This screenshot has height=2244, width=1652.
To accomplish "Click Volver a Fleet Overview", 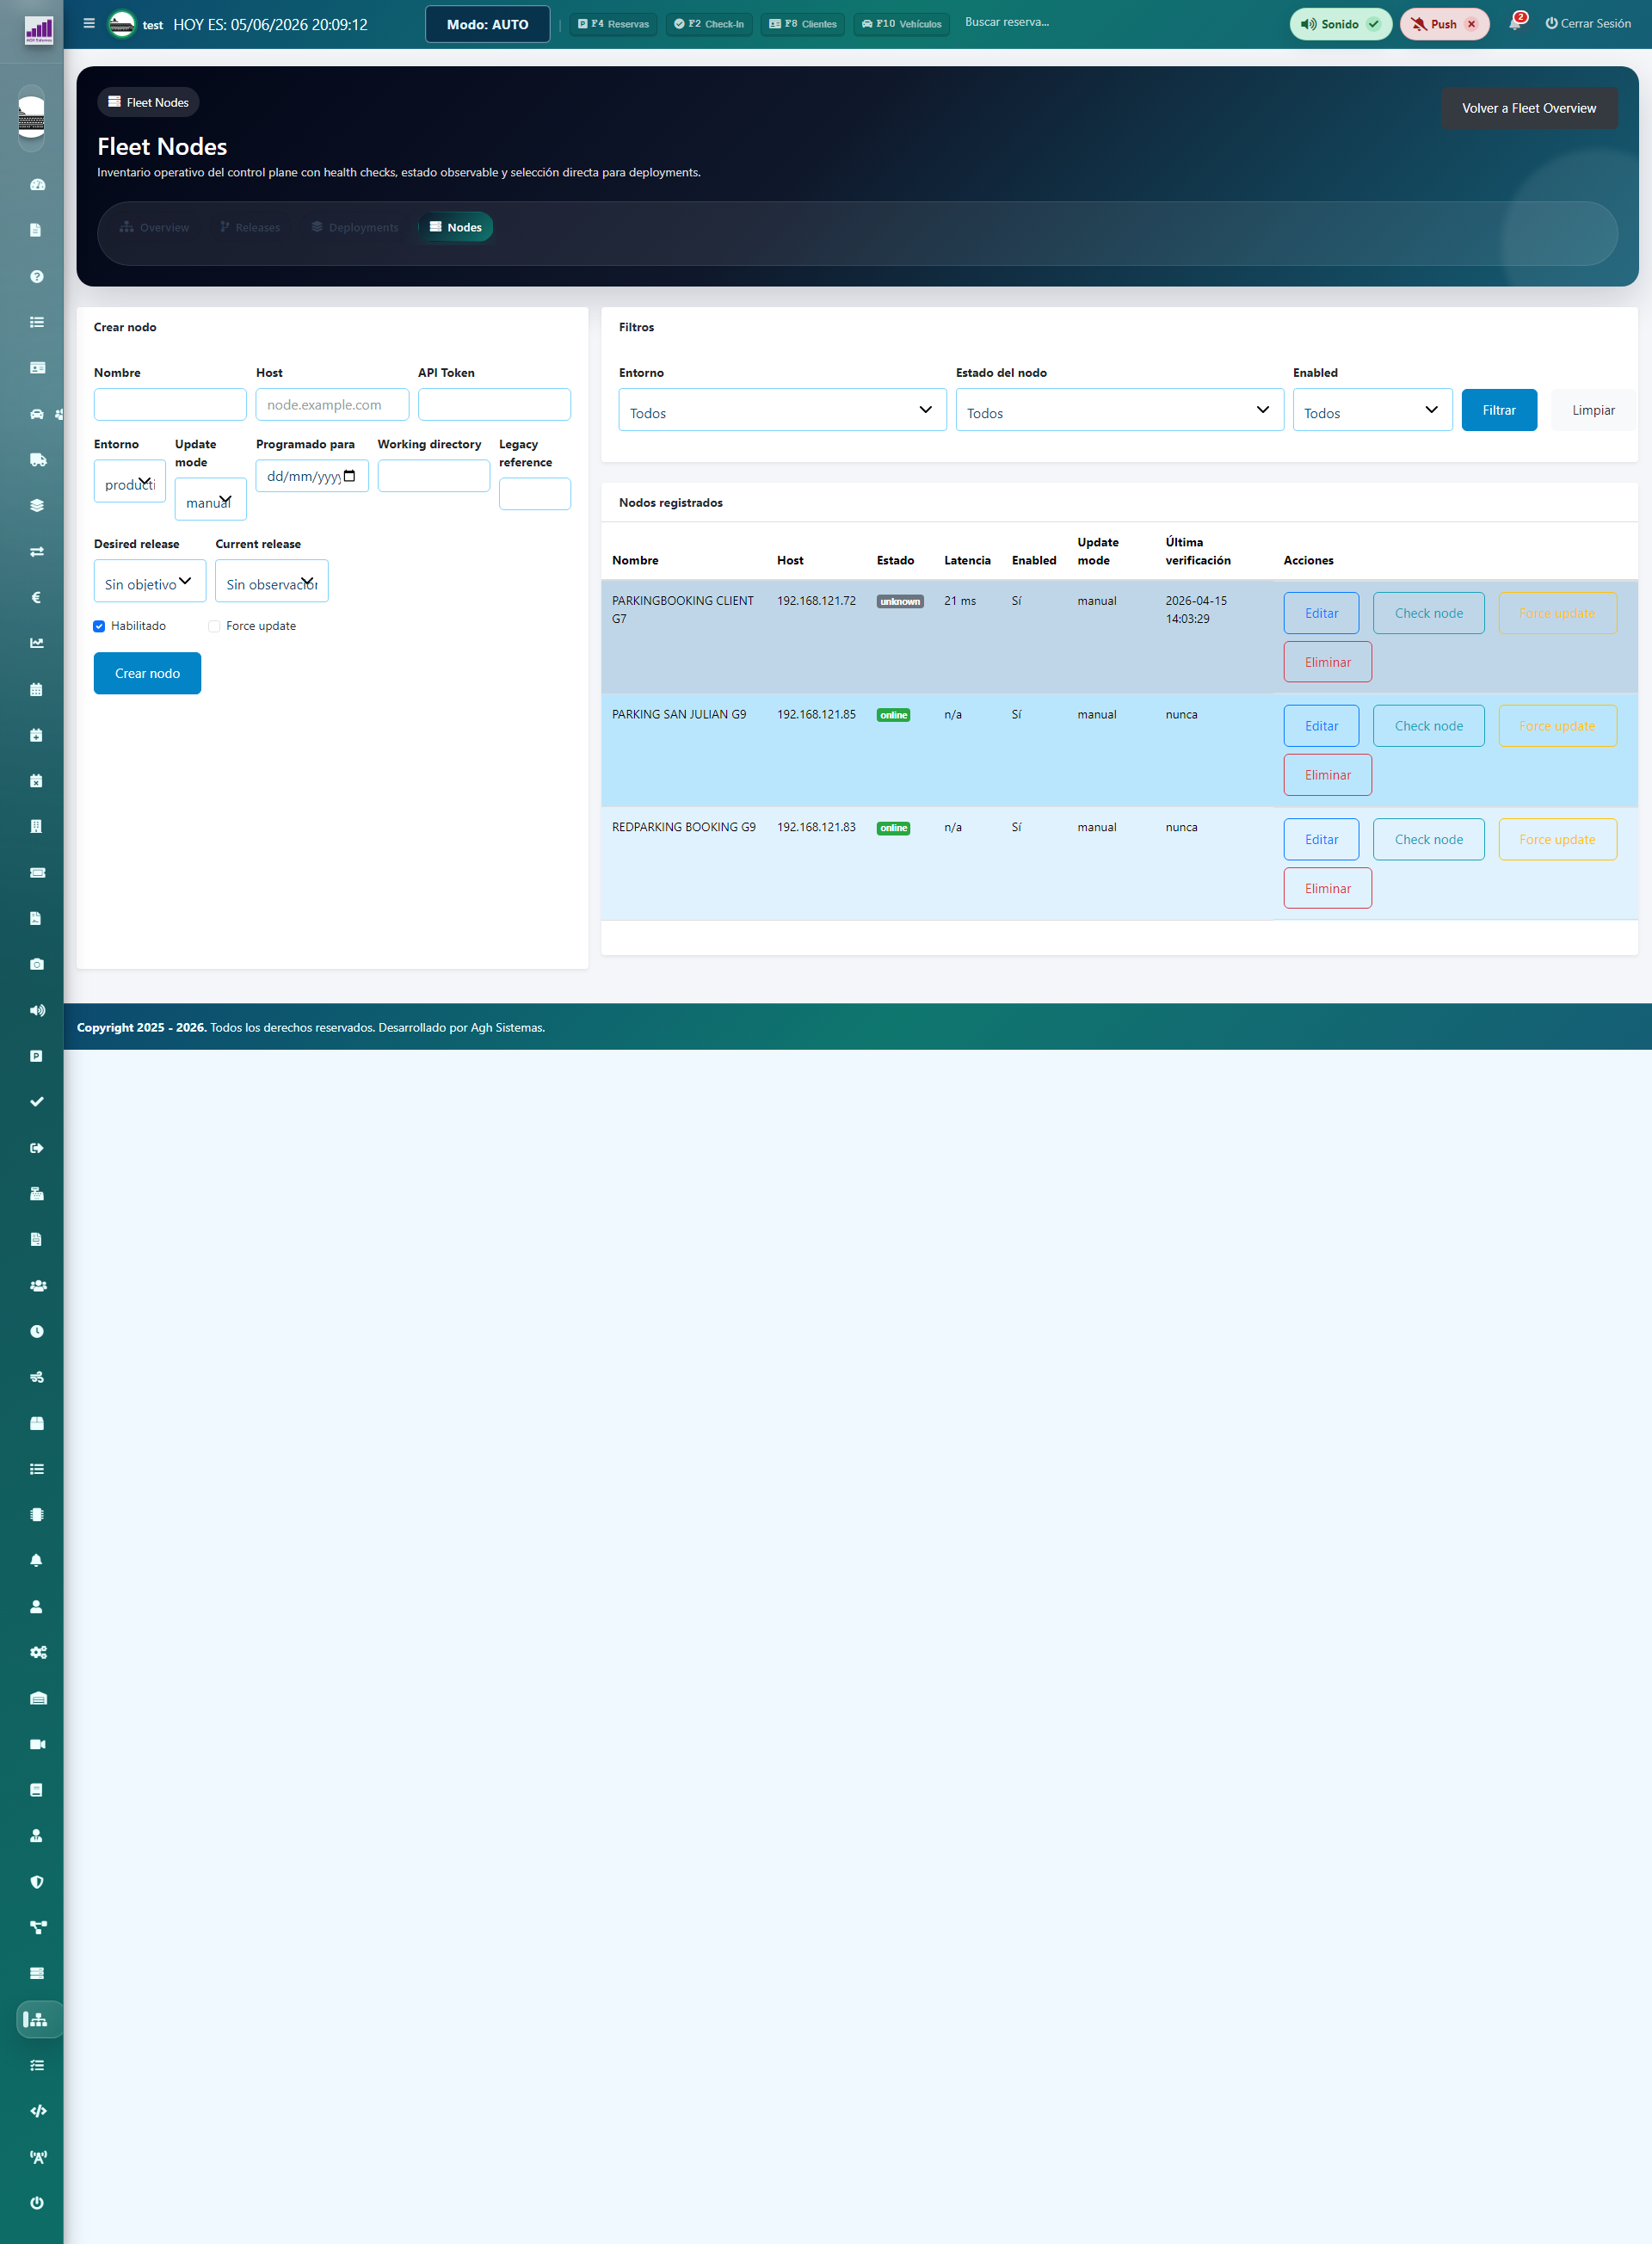I will click(x=1529, y=108).
